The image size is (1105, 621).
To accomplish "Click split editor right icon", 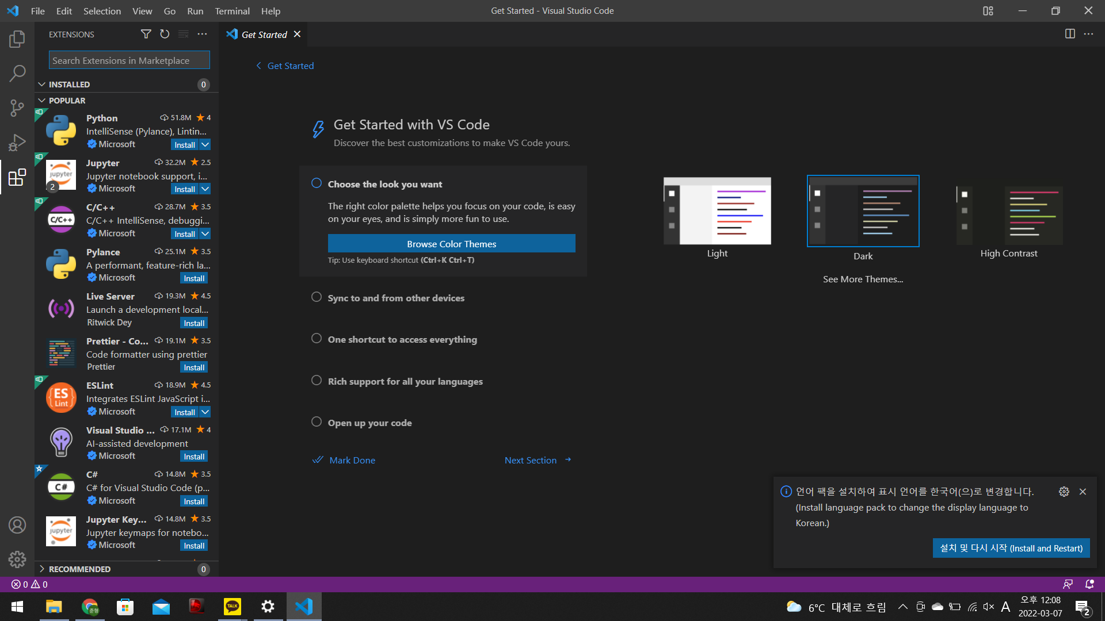I will coord(1070,34).
